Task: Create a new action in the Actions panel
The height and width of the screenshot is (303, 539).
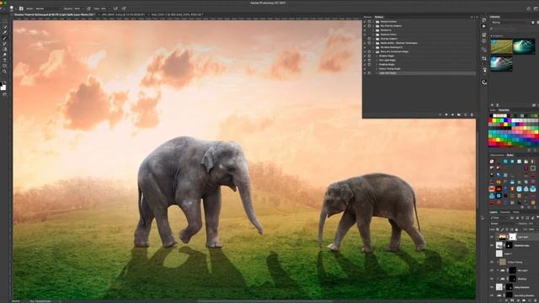Action: tap(465, 114)
